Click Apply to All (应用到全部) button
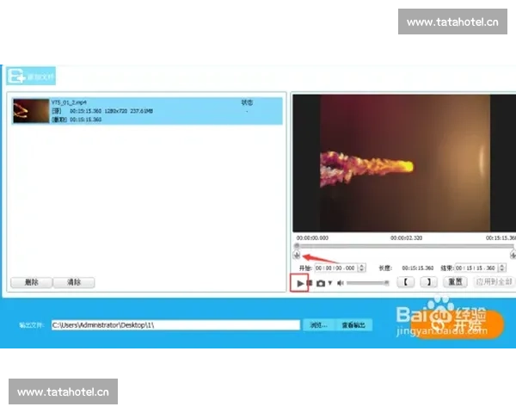The width and height of the screenshot is (516, 413). 493,281
